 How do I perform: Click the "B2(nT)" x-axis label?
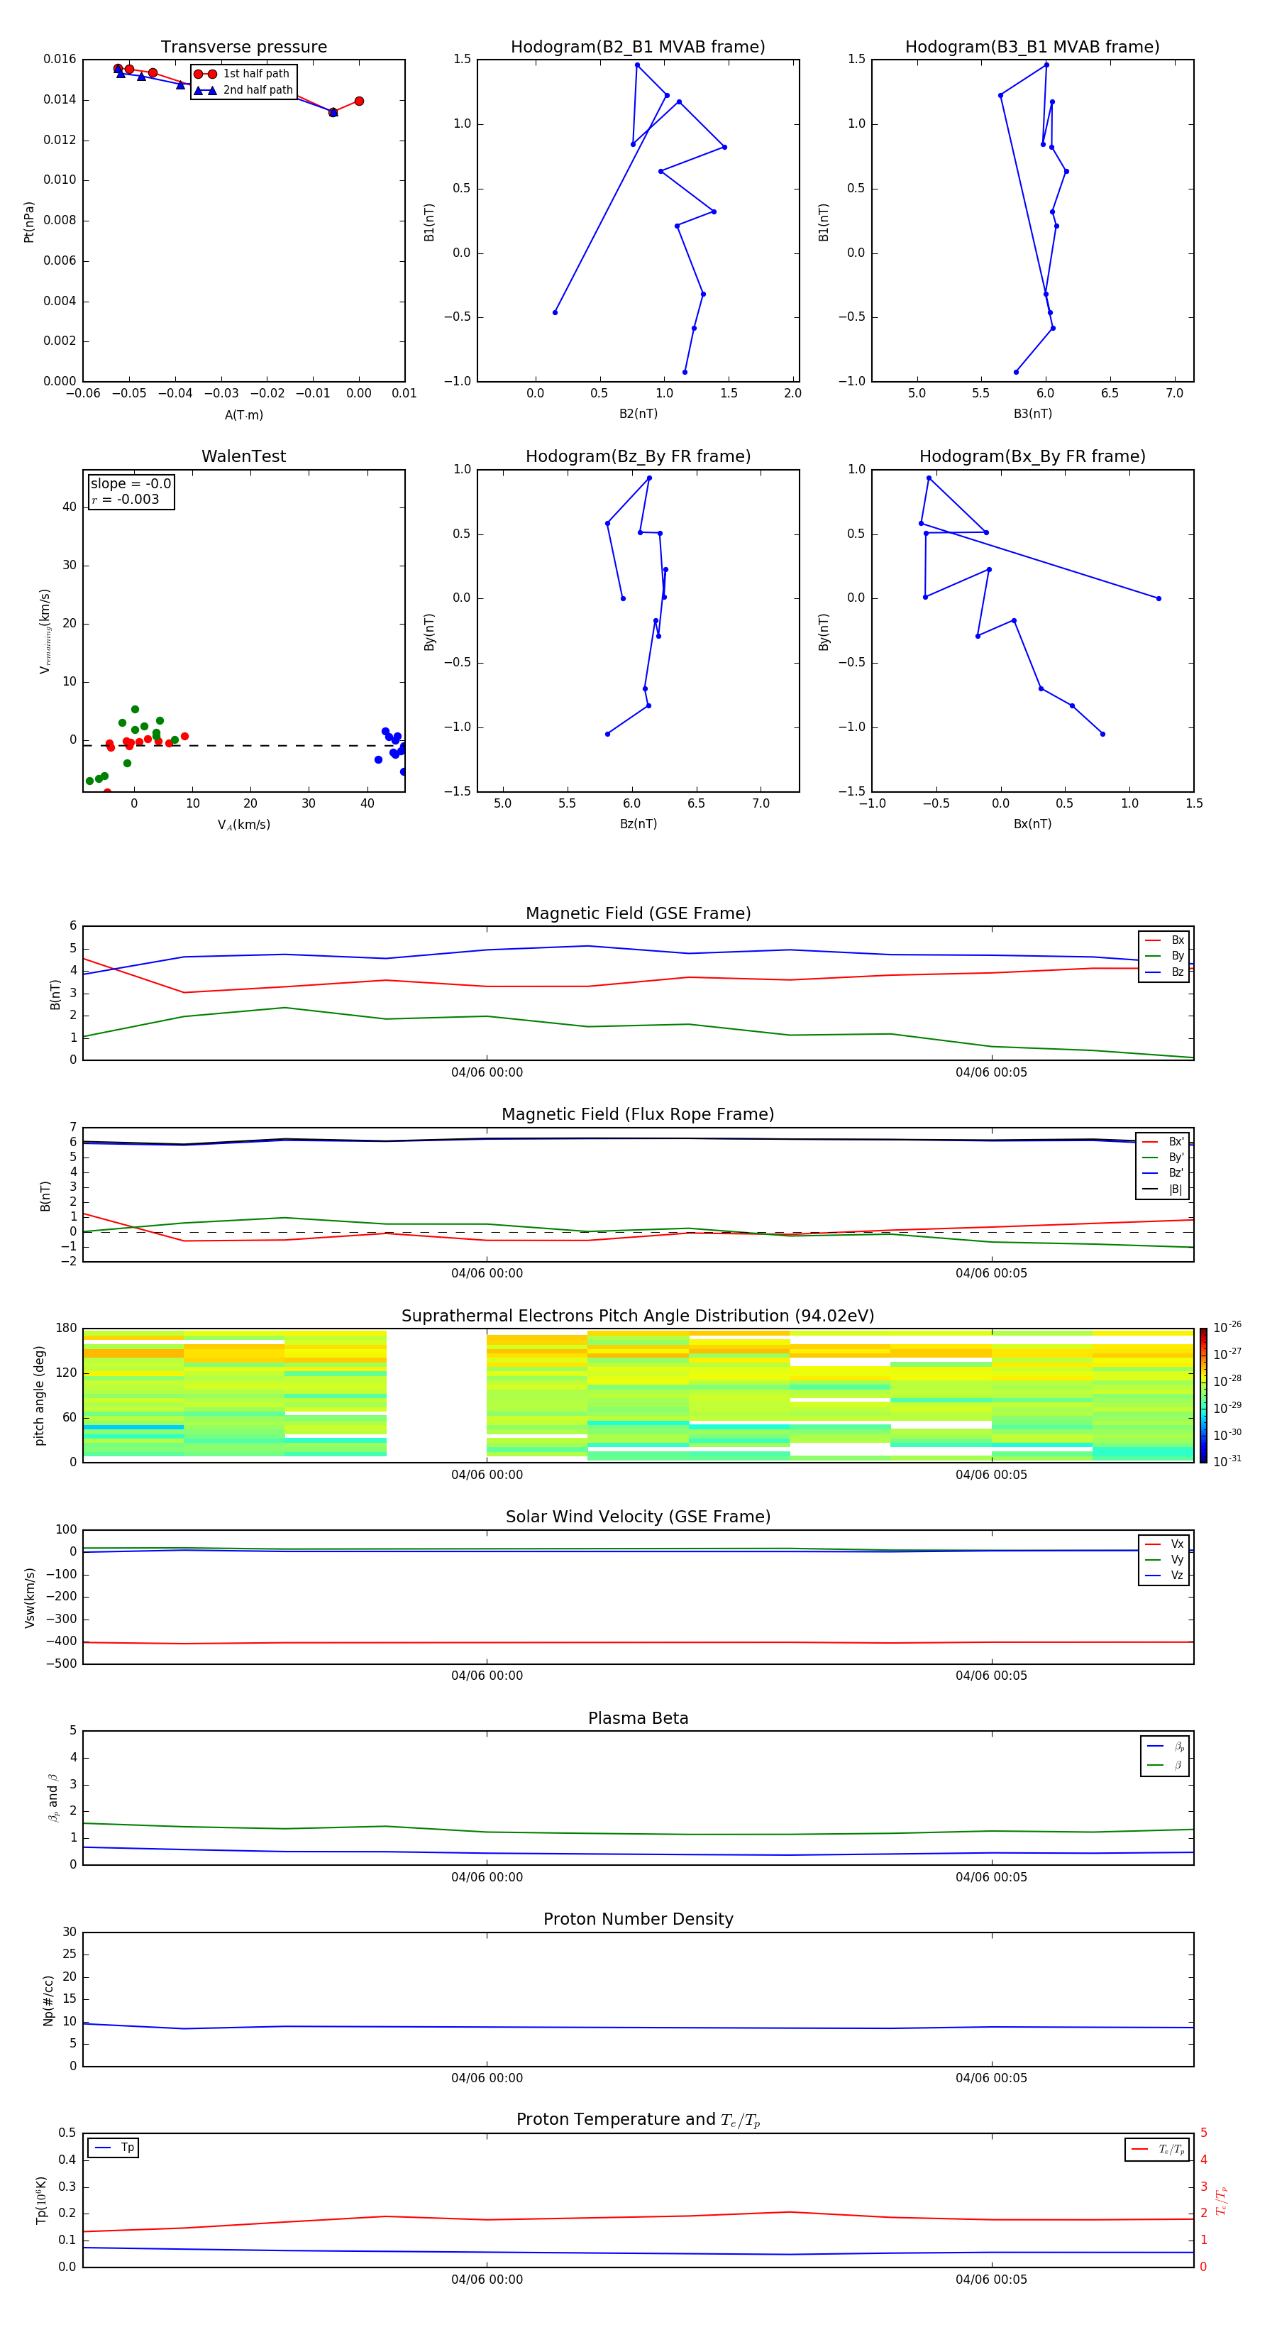pyautogui.click(x=638, y=414)
